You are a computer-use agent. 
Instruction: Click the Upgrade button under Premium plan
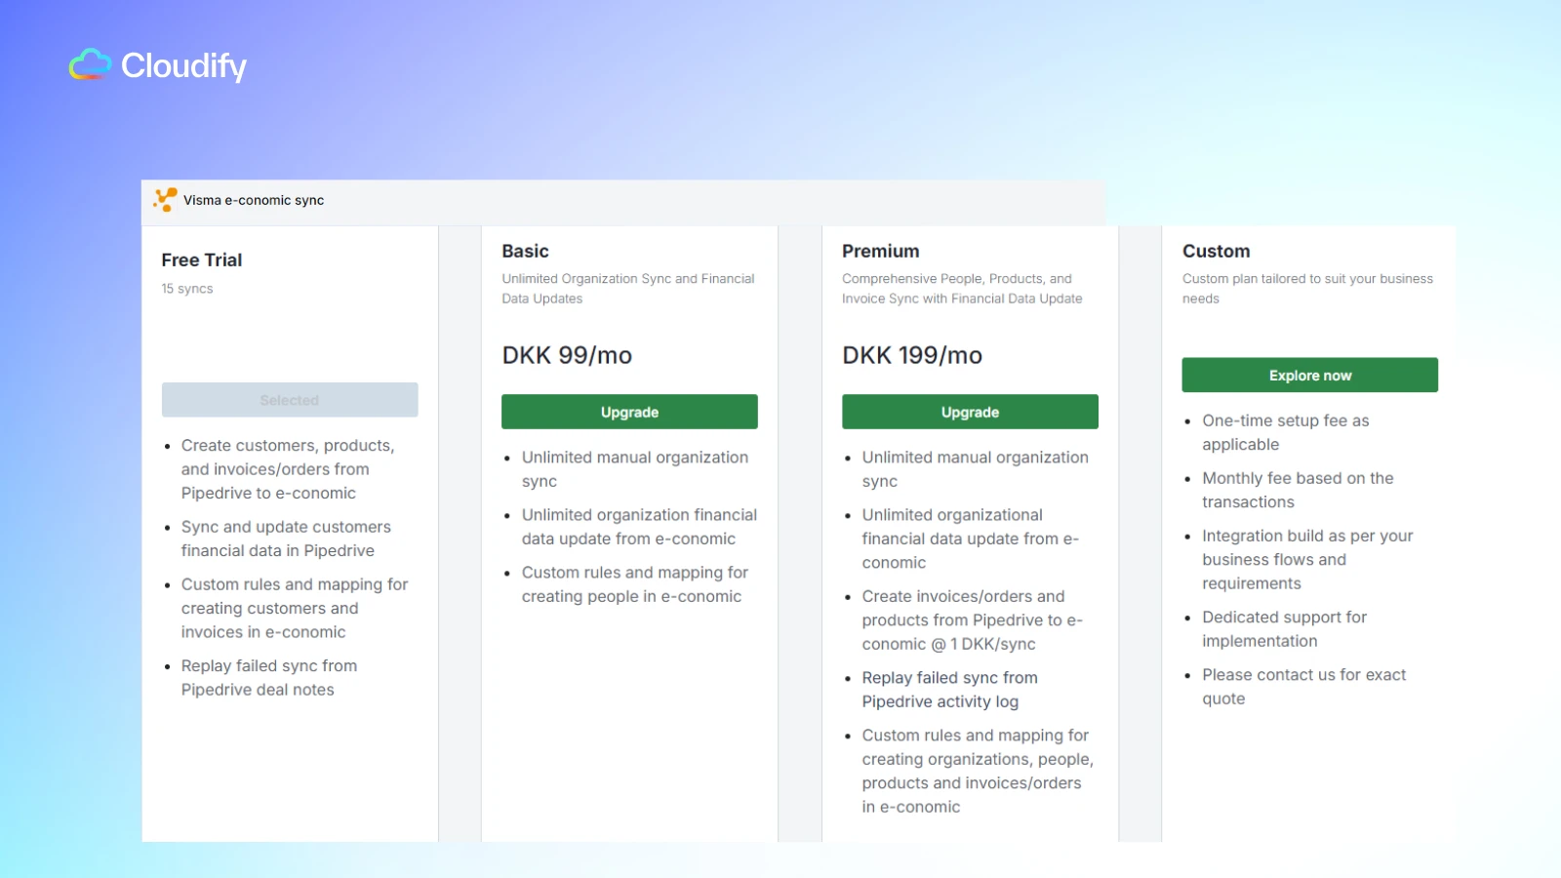(x=970, y=412)
